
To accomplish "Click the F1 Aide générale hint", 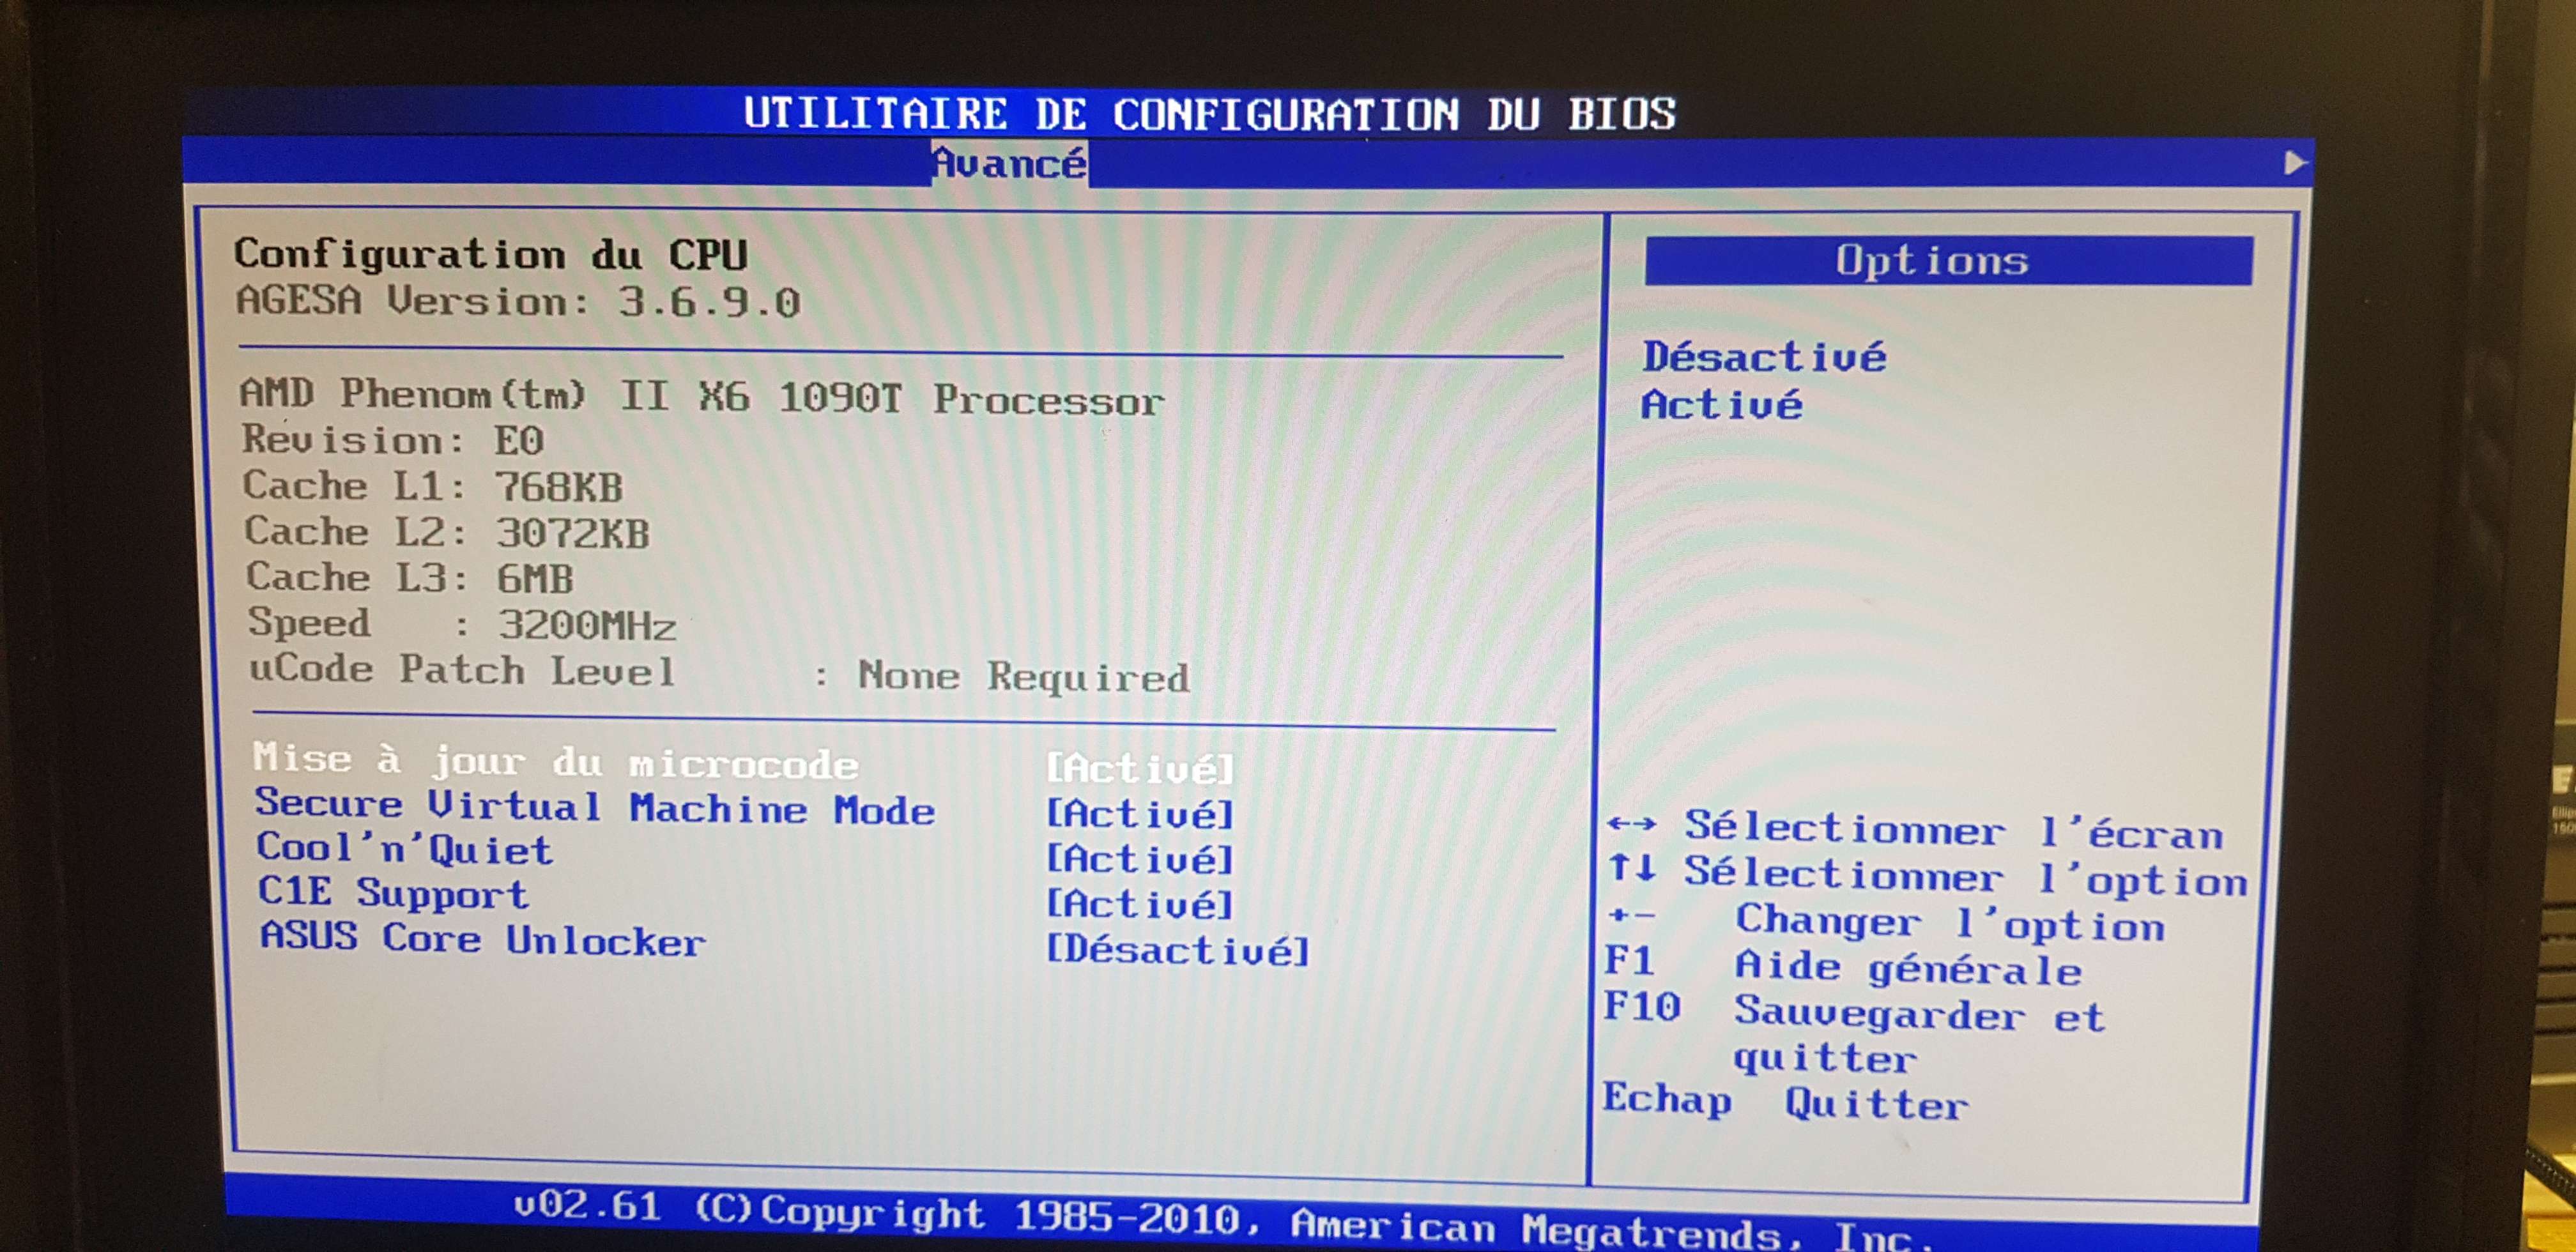I will (x=1844, y=966).
